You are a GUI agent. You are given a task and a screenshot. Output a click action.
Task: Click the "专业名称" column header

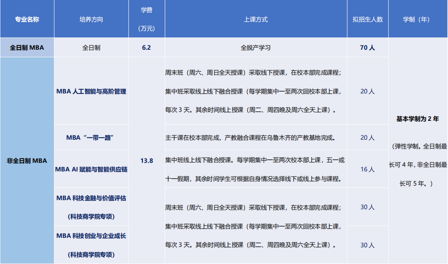pos(27,19)
